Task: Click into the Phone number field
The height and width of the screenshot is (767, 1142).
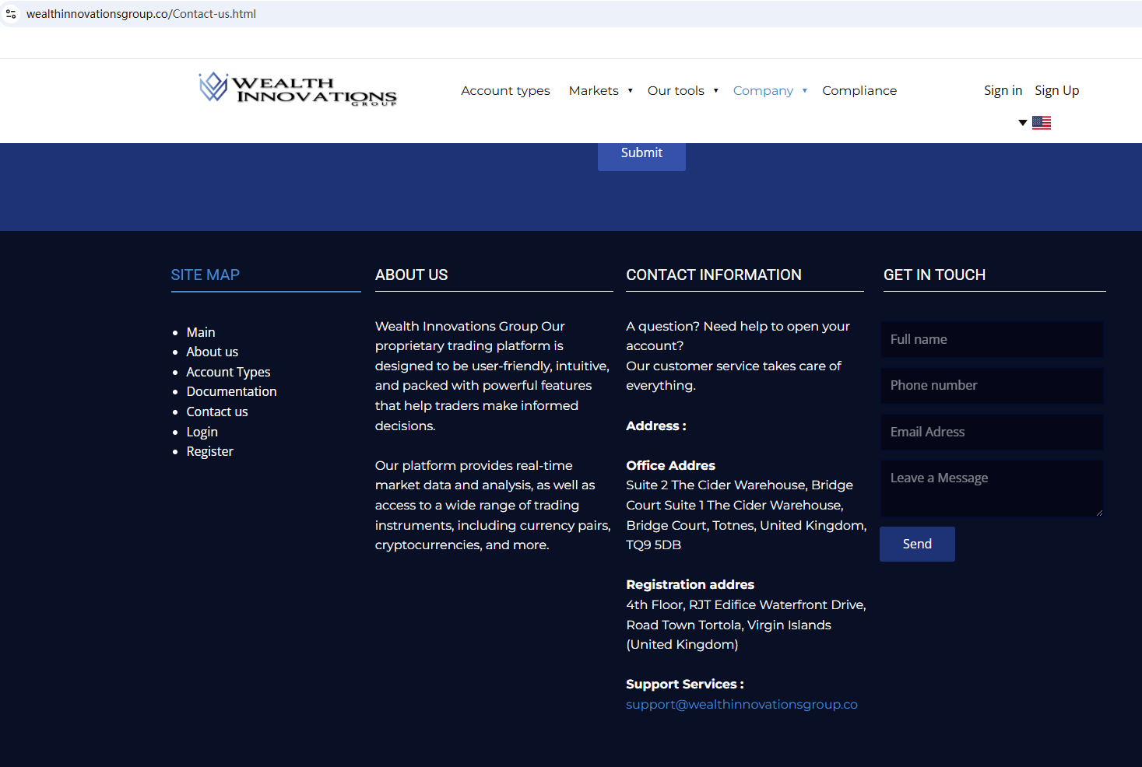Action: coord(992,386)
